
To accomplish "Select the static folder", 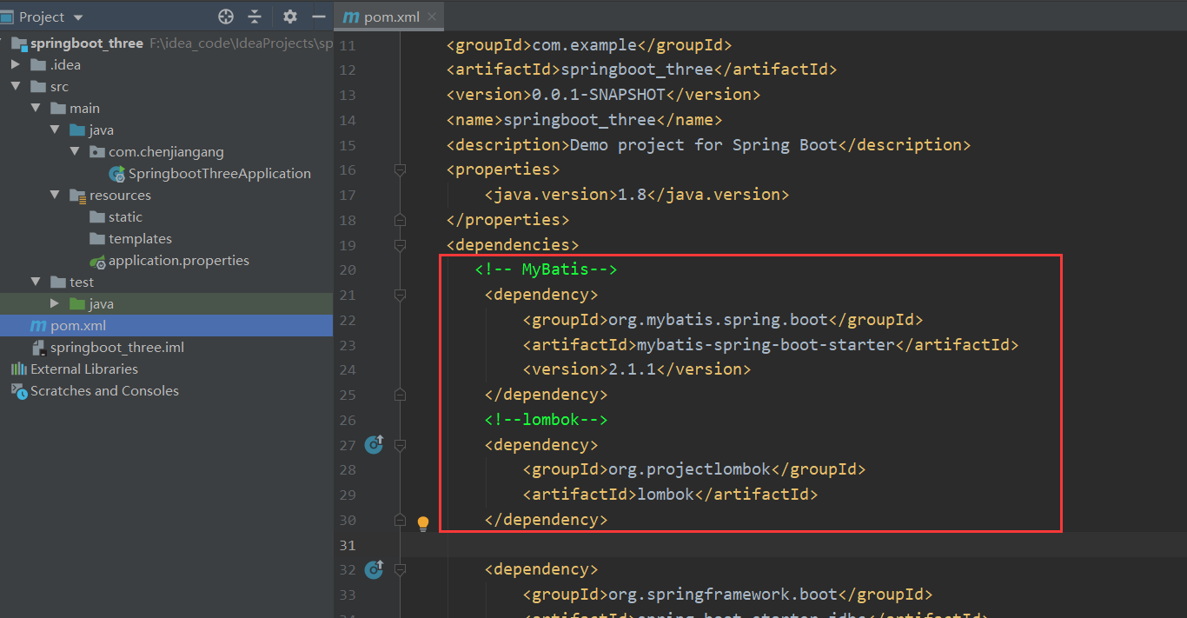I will coord(125,217).
